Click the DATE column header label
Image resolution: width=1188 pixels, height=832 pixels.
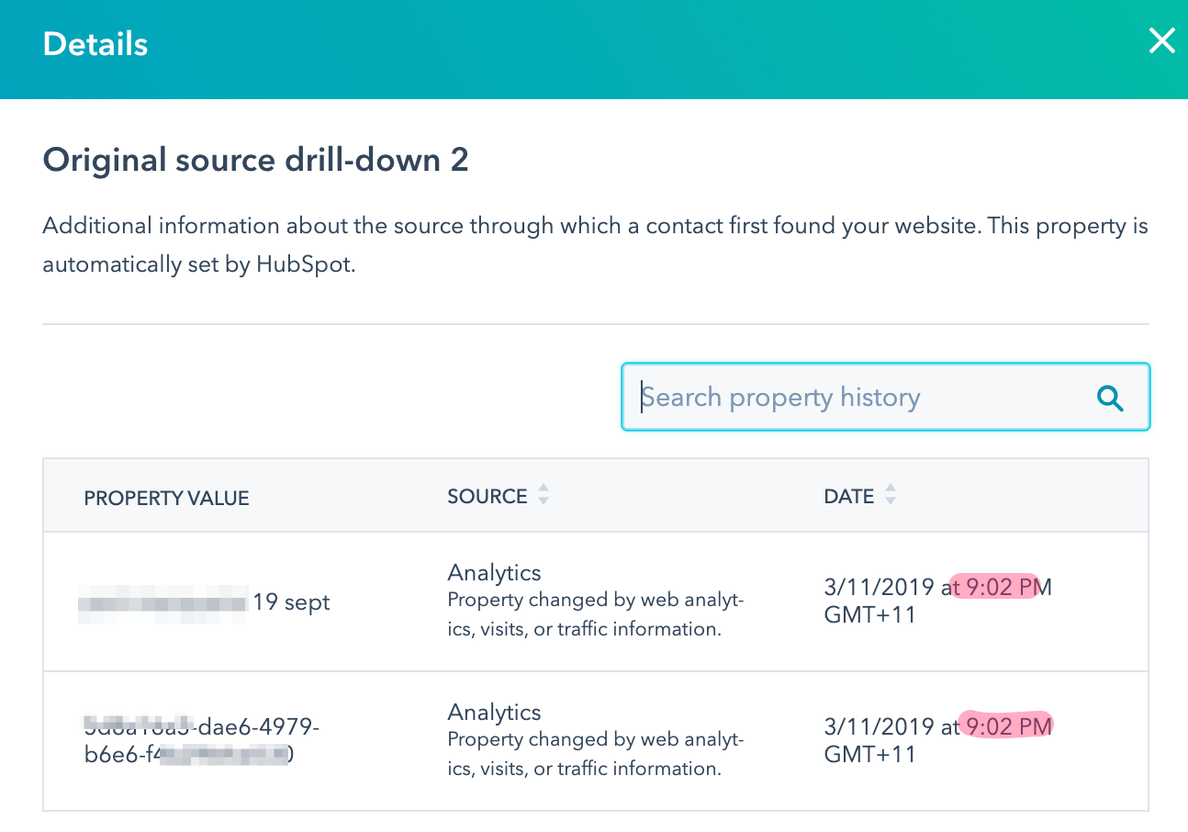tap(848, 497)
